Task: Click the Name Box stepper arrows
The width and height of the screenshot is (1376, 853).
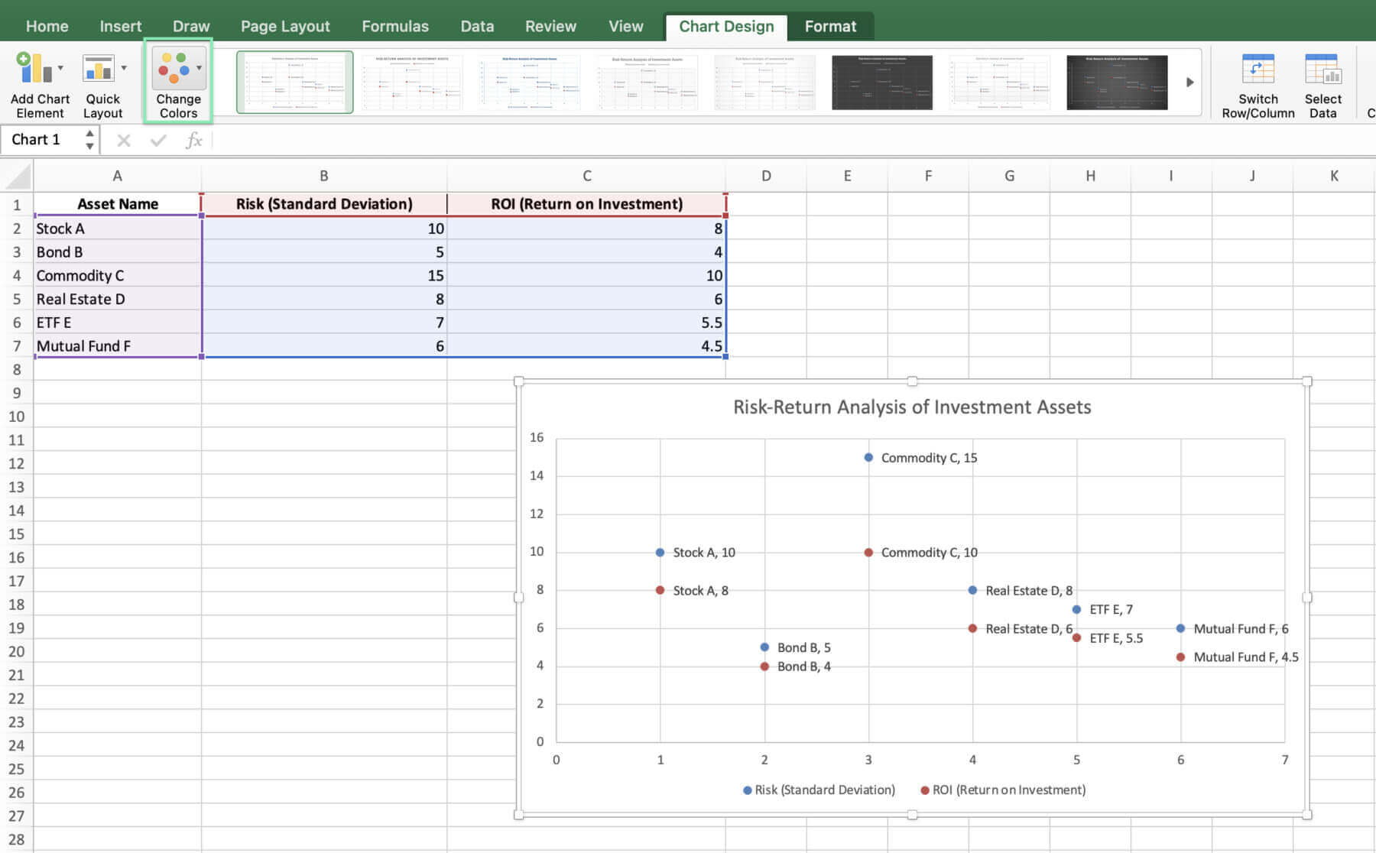Action: [89, 140]
